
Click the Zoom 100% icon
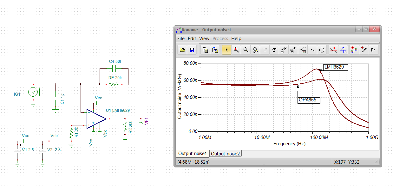pyautogui.click(x=255, y=50)
